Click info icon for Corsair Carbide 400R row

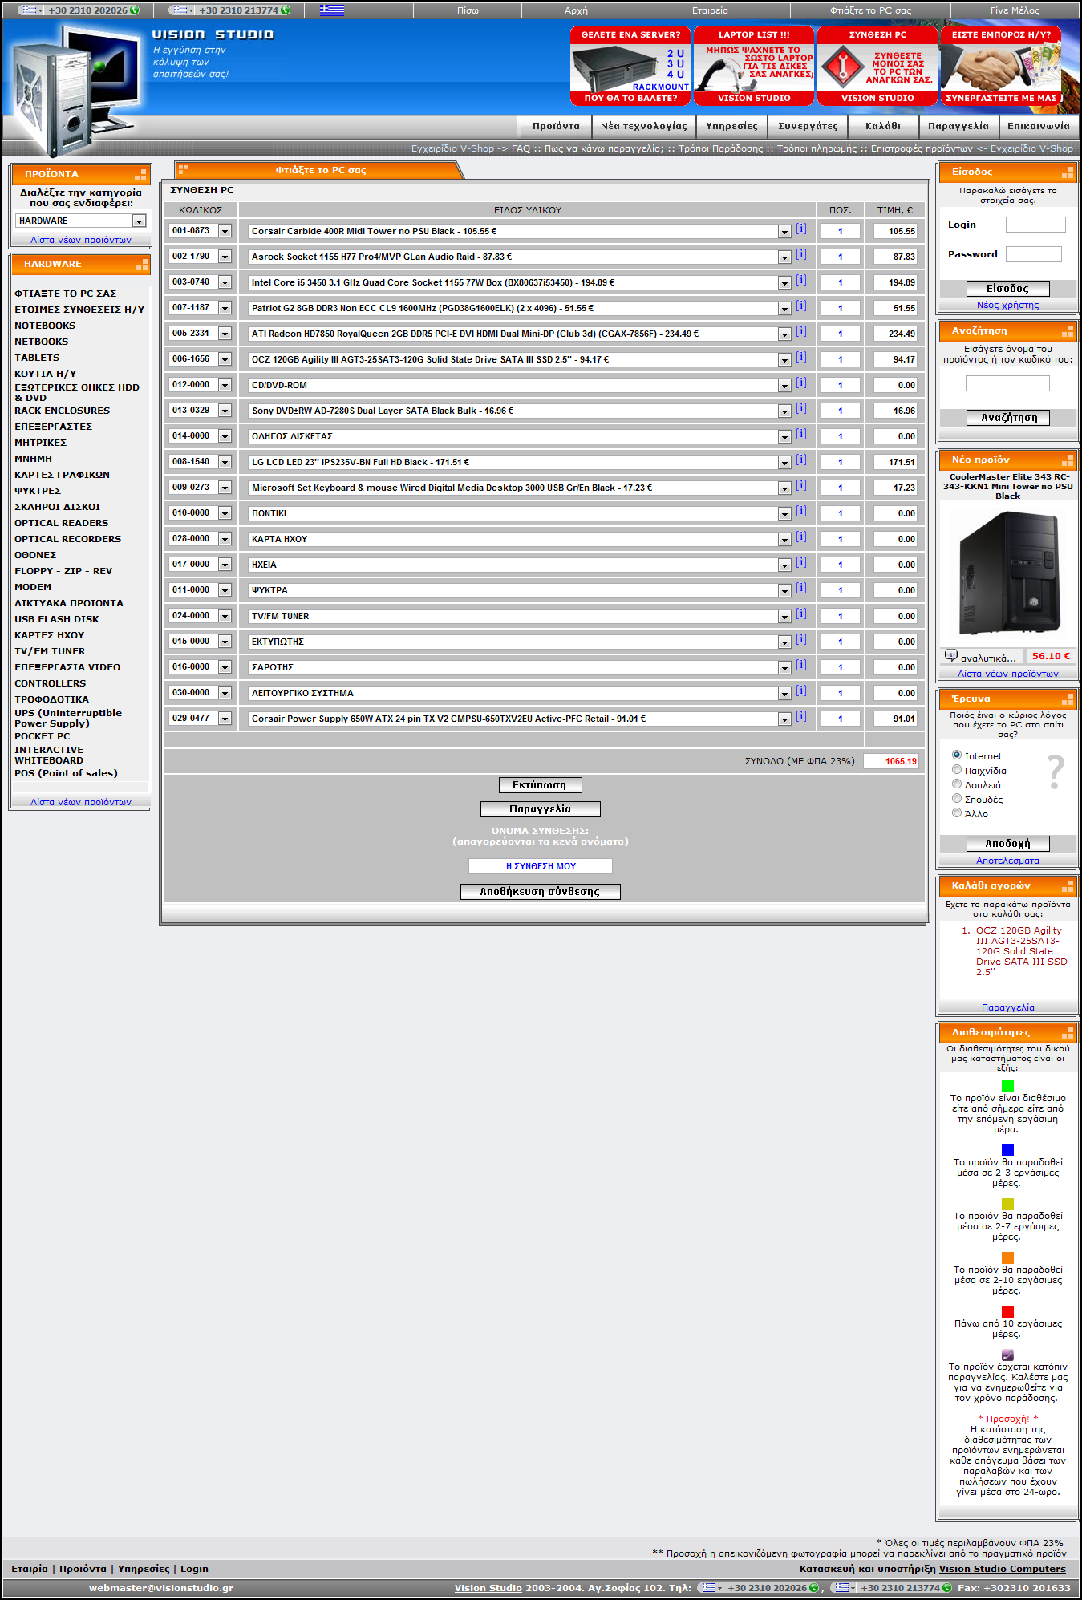(800, 229)
